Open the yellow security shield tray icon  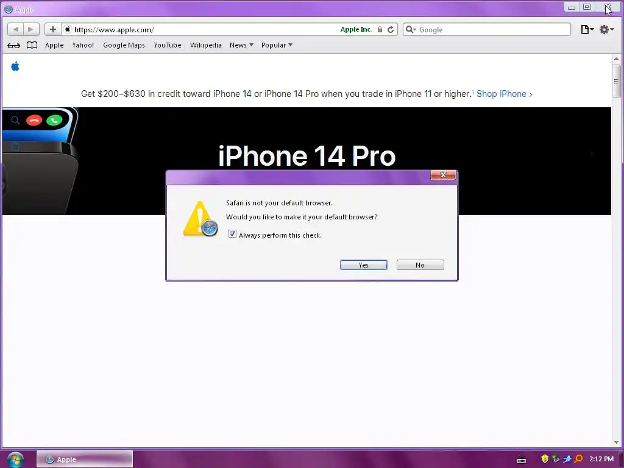[x=545, y=459]
